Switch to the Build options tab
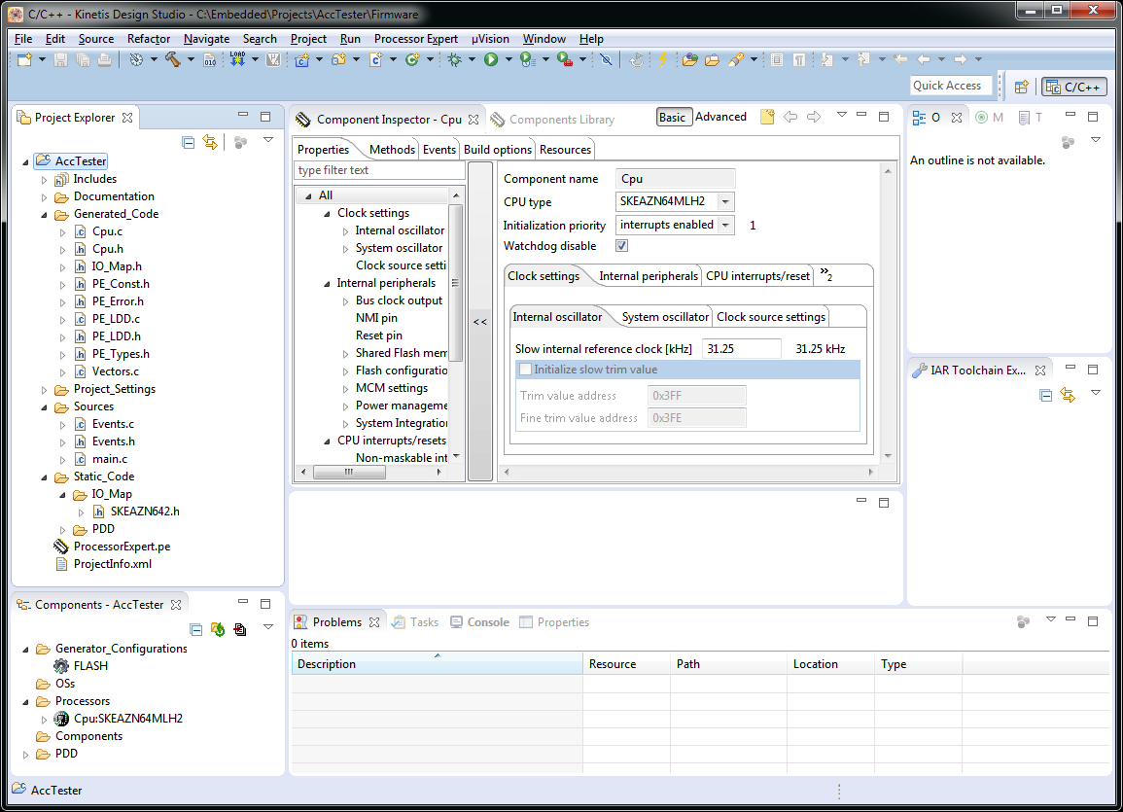This screenshot has width=1123, height=812. pos(497,149)
